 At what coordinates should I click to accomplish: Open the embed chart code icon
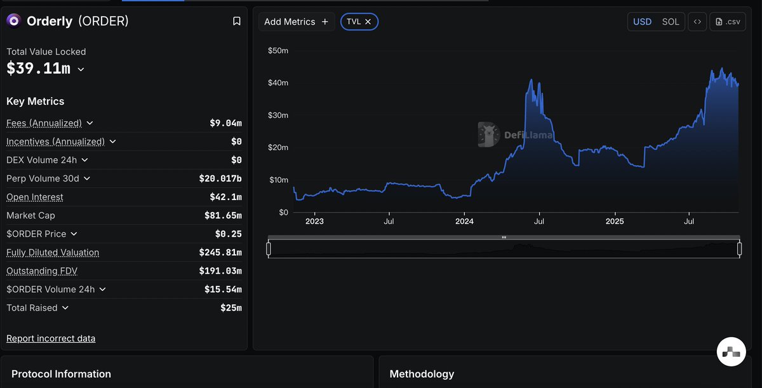pos(697,22)
